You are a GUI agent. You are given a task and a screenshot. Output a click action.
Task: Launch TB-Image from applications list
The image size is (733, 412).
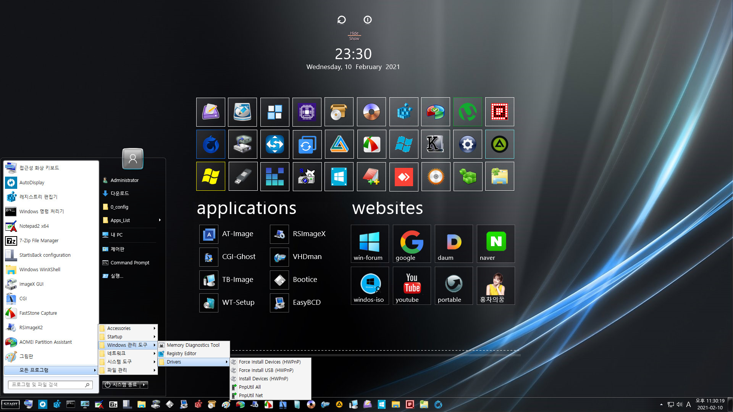tap(227, 280)
